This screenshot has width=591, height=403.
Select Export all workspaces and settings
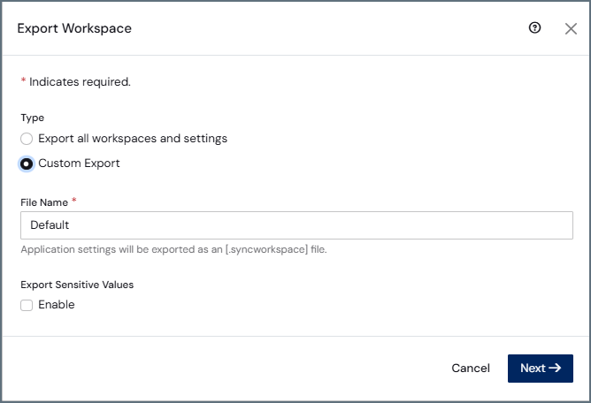(x=27, y=139)
